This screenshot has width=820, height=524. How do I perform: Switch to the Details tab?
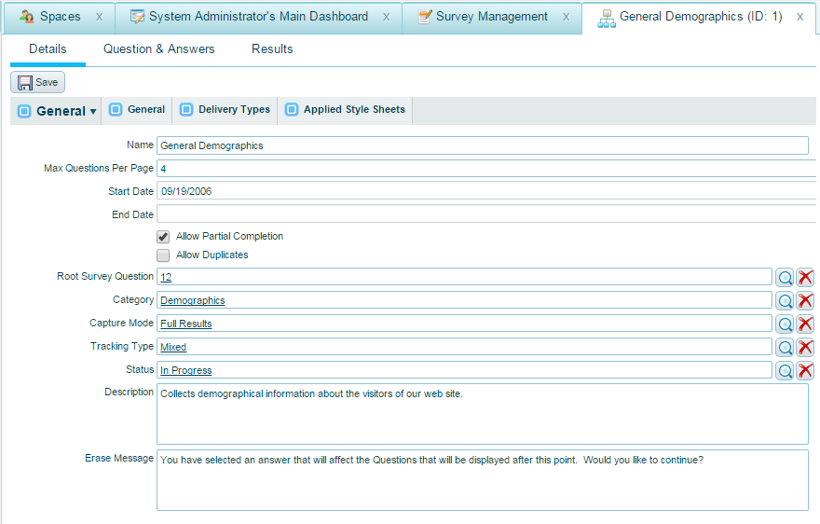(48, 49)
